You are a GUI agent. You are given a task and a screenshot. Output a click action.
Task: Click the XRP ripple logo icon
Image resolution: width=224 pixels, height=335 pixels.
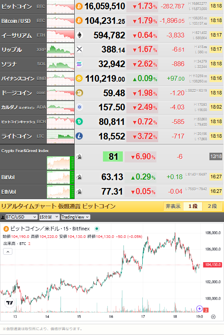[80, 49]
